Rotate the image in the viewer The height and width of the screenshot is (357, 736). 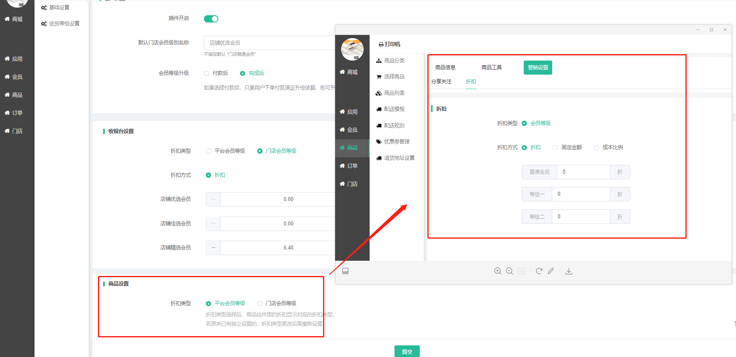(x=539, y=271)
